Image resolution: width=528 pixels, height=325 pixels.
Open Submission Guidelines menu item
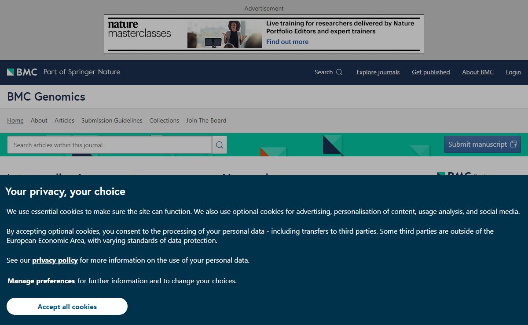tap(112, 120)
